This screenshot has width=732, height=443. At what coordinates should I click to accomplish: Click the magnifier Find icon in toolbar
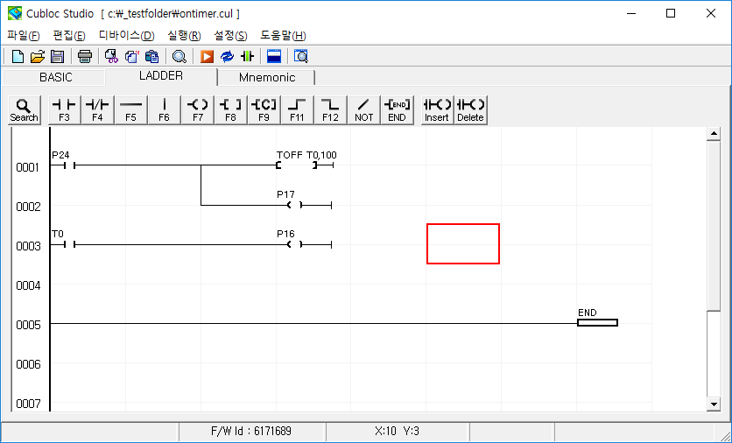tap(179, 57)
